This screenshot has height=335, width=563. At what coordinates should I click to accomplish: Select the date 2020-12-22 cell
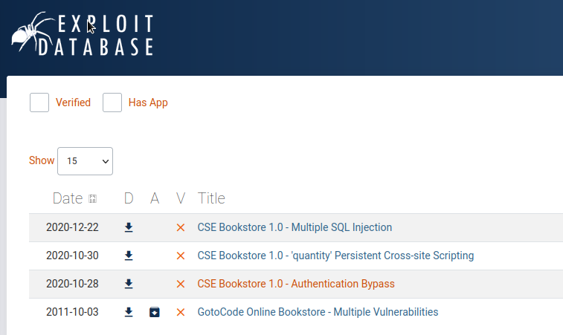pos(72,227)
